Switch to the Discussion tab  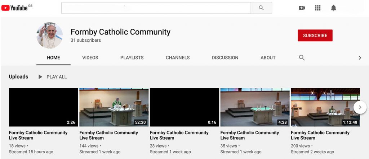coord(225,58)
